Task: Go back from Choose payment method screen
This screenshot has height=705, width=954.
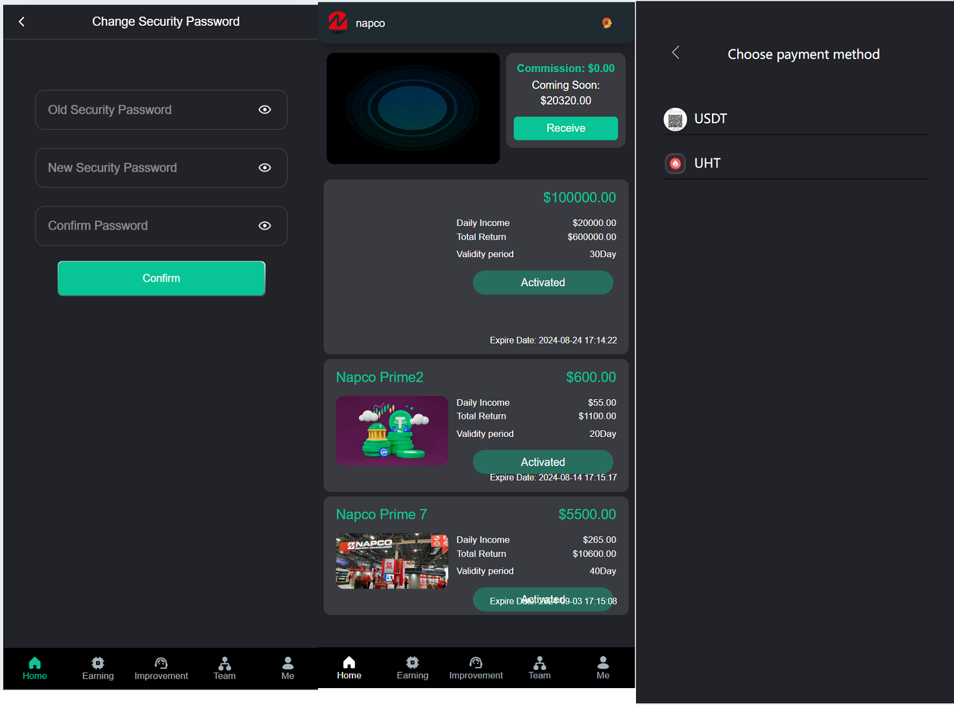Action: 676,53
